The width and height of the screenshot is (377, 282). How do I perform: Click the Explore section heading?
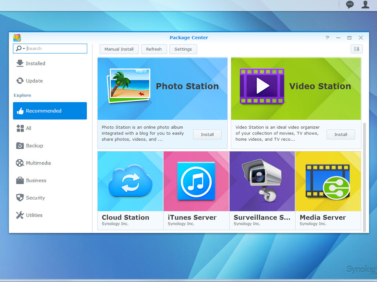pyautogui.click(x=22, y=95)
